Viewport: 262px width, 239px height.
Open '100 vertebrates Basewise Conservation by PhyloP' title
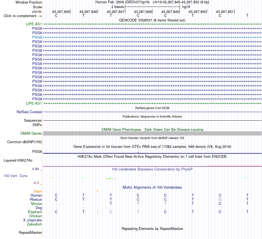point(152,169)
